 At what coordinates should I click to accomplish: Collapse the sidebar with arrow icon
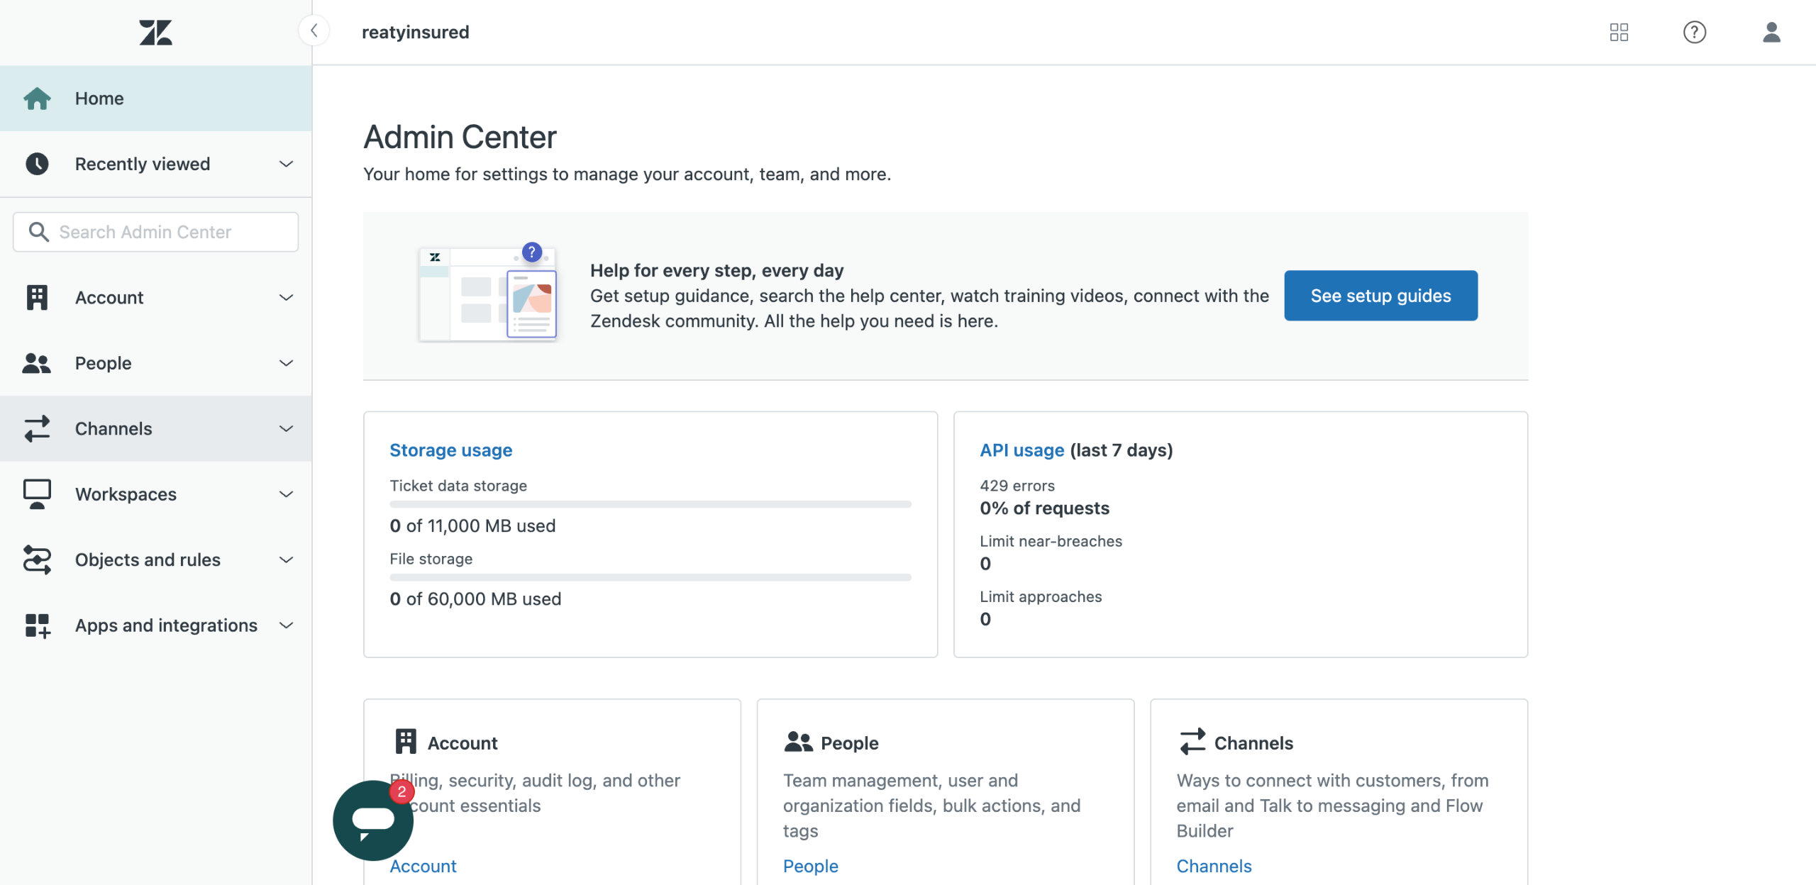click(314, 31)
